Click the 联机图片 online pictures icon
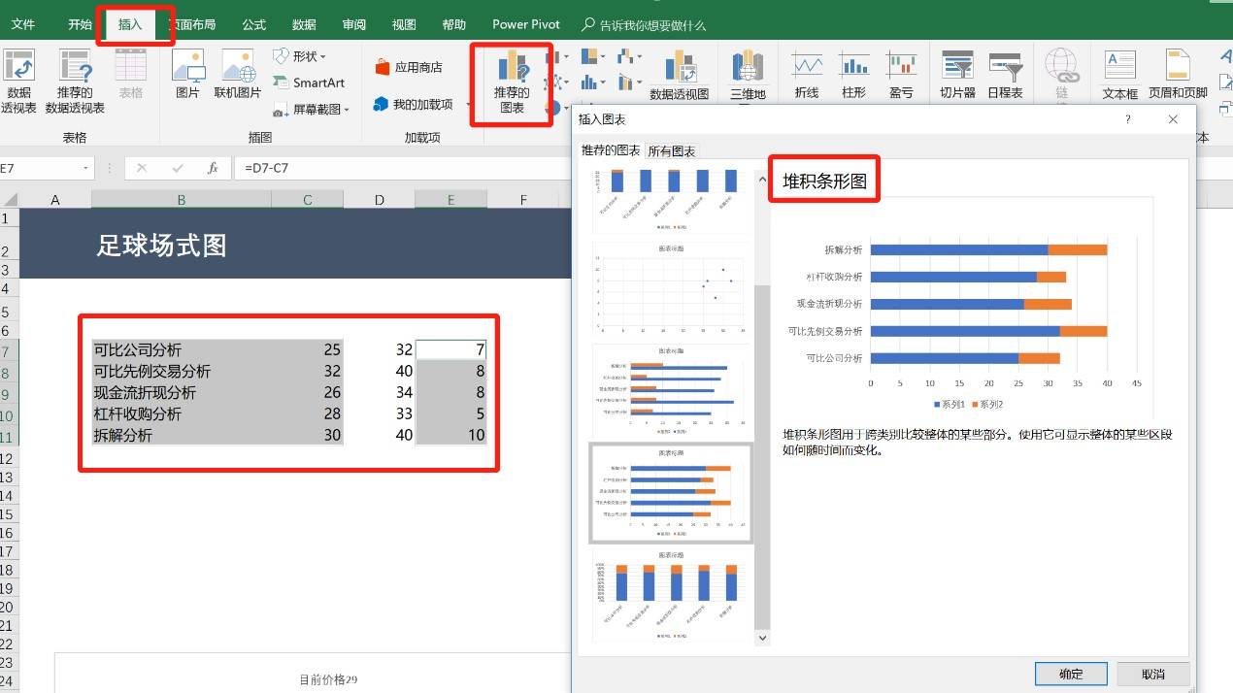Viewport: 1233px width, 693px height. click(x=238, y=75)
